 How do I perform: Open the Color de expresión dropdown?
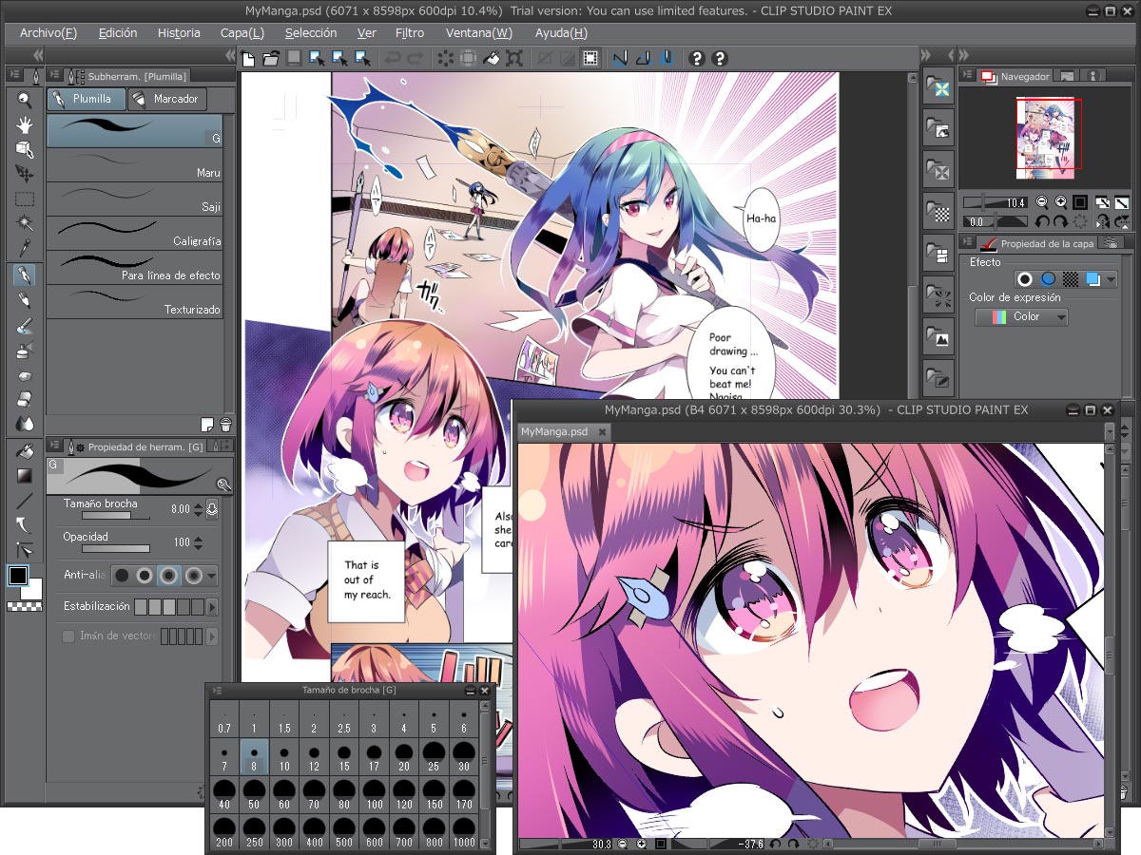tap(1021, 316)
